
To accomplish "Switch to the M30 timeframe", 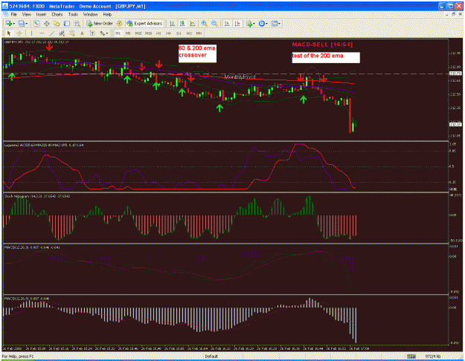I will coord(148,33).
